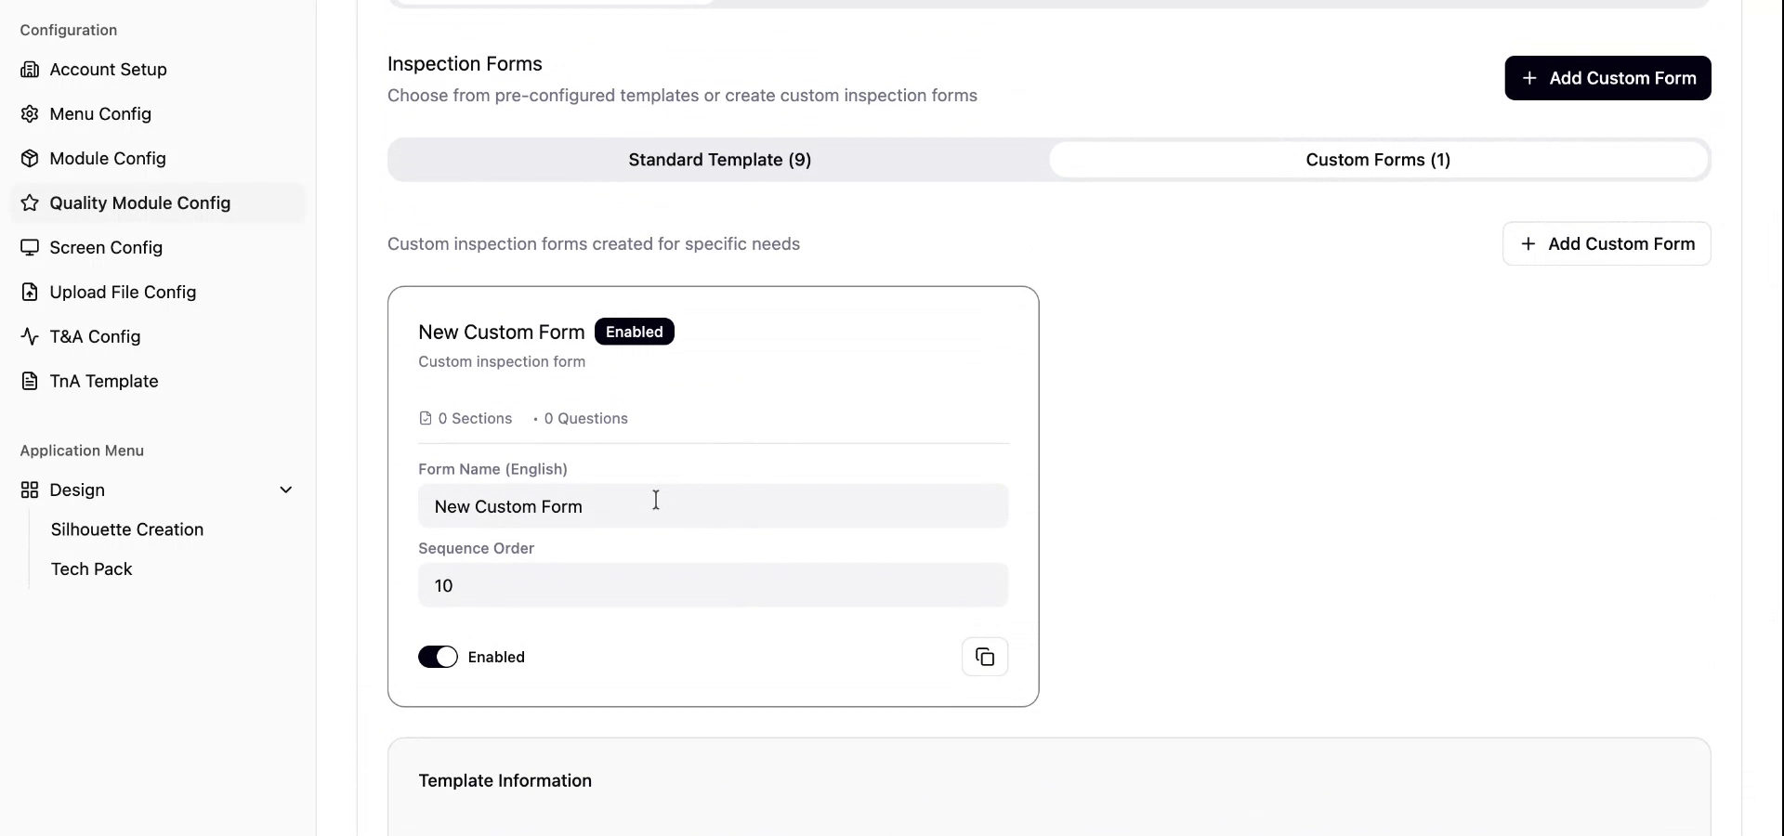Open the Design dropdown chevron

[286, 490]
